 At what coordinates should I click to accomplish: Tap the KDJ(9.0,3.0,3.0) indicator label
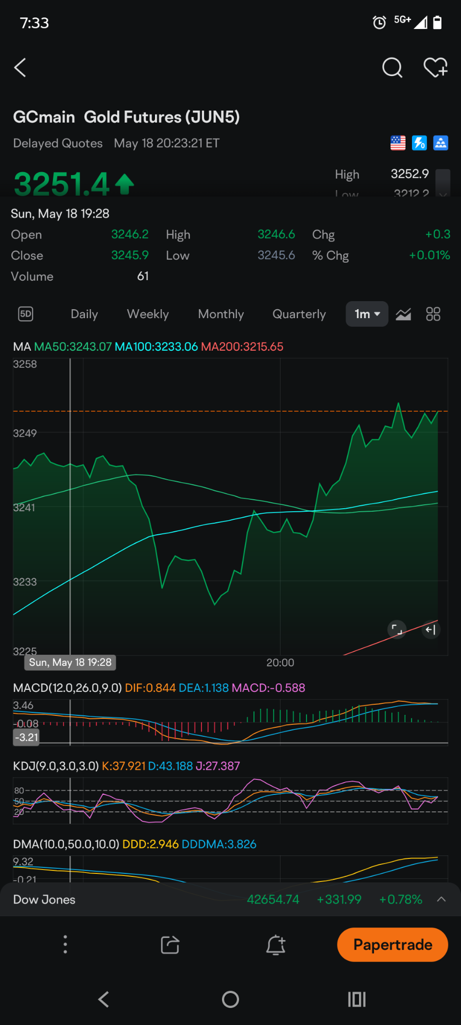56,766
